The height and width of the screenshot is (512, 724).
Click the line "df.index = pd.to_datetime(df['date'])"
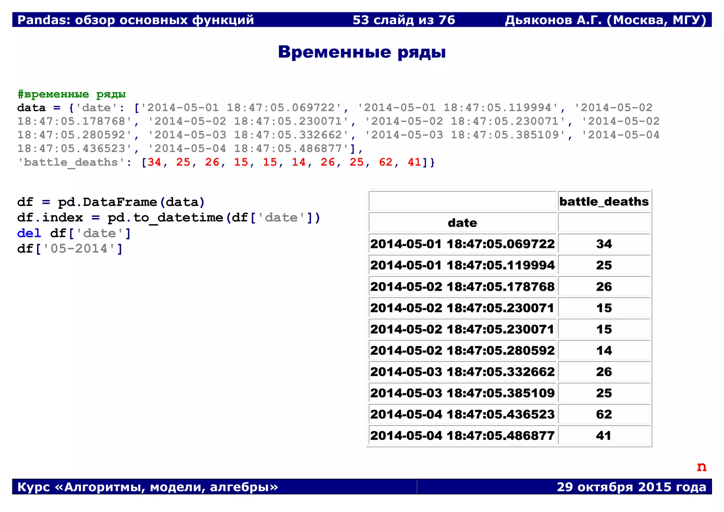pos(169,218)
